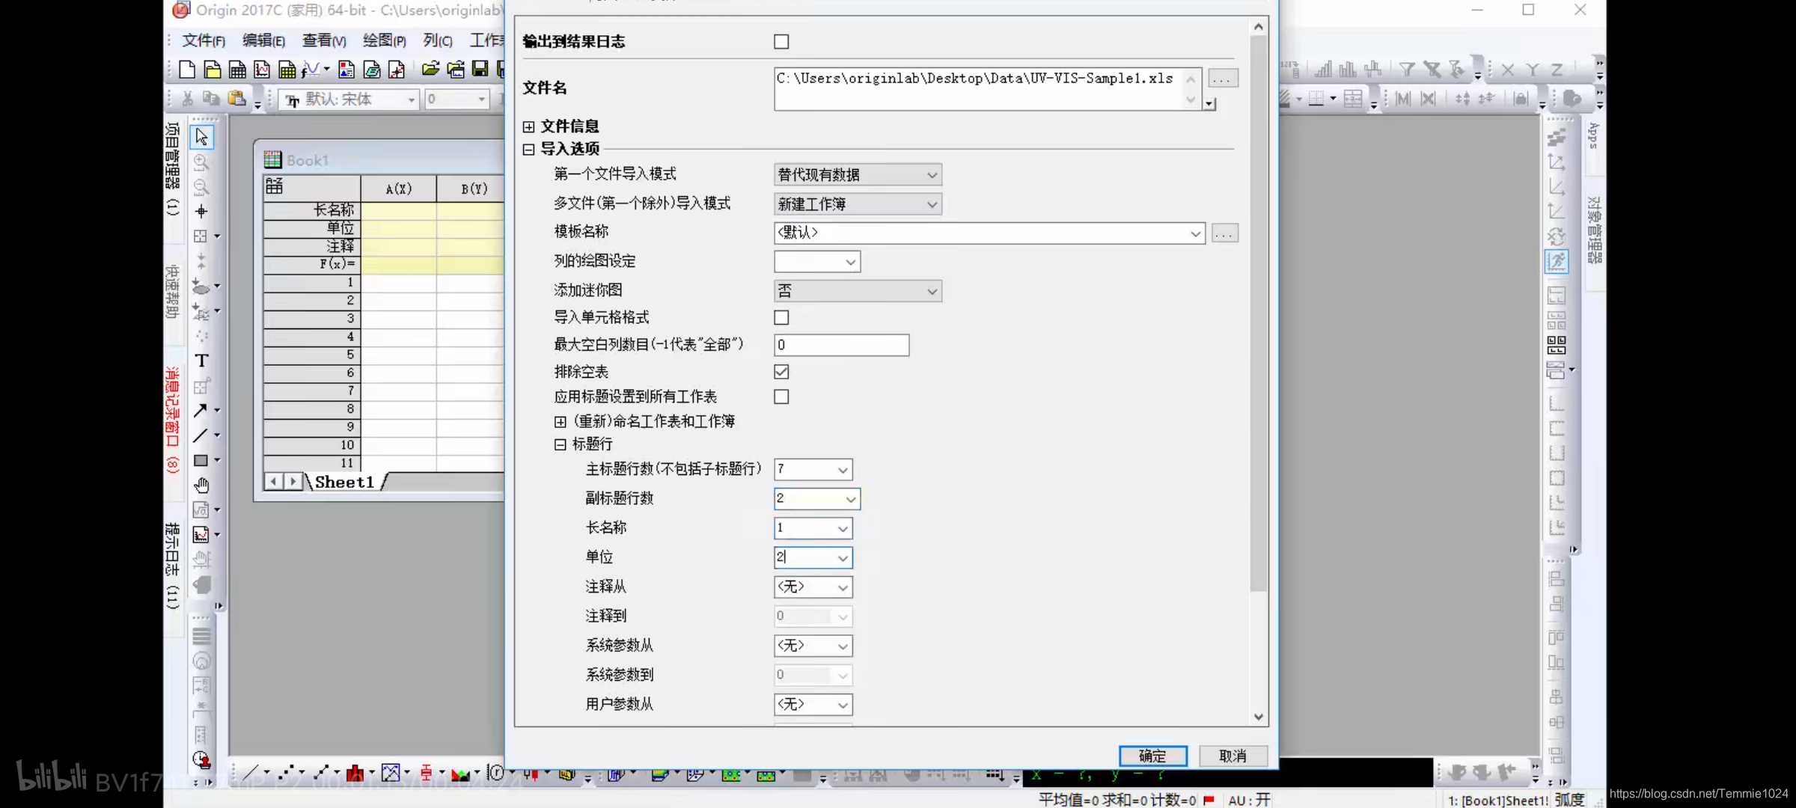Tick the 导入单元格格式 checkbox
This screenshot has height=808, width=1796.
tap(781, 318)
